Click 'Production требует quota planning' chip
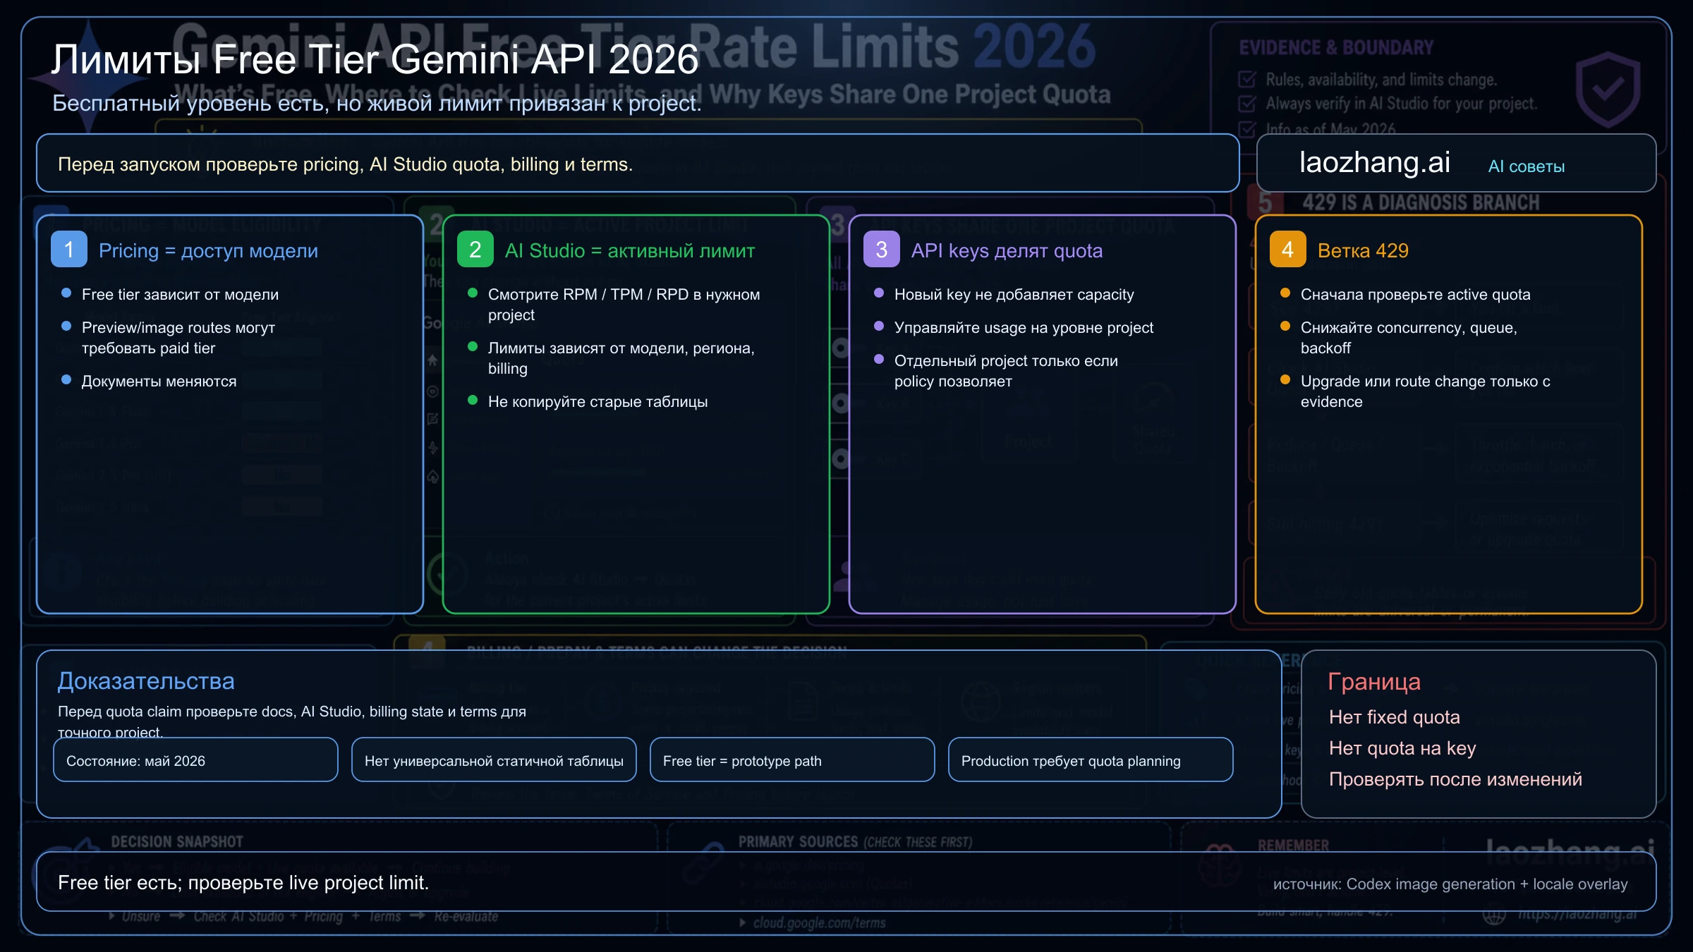Viewport: 1693px width, 952px height. pyautogui.click(x=1091, y=760)
